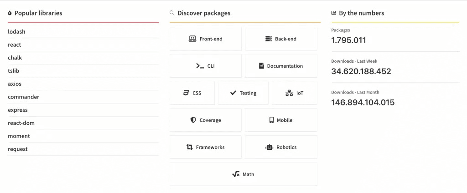Click the magnifier icon beside Discover packages
The height and width of the screenshot is (193, 467).
(x=172, y=13)
